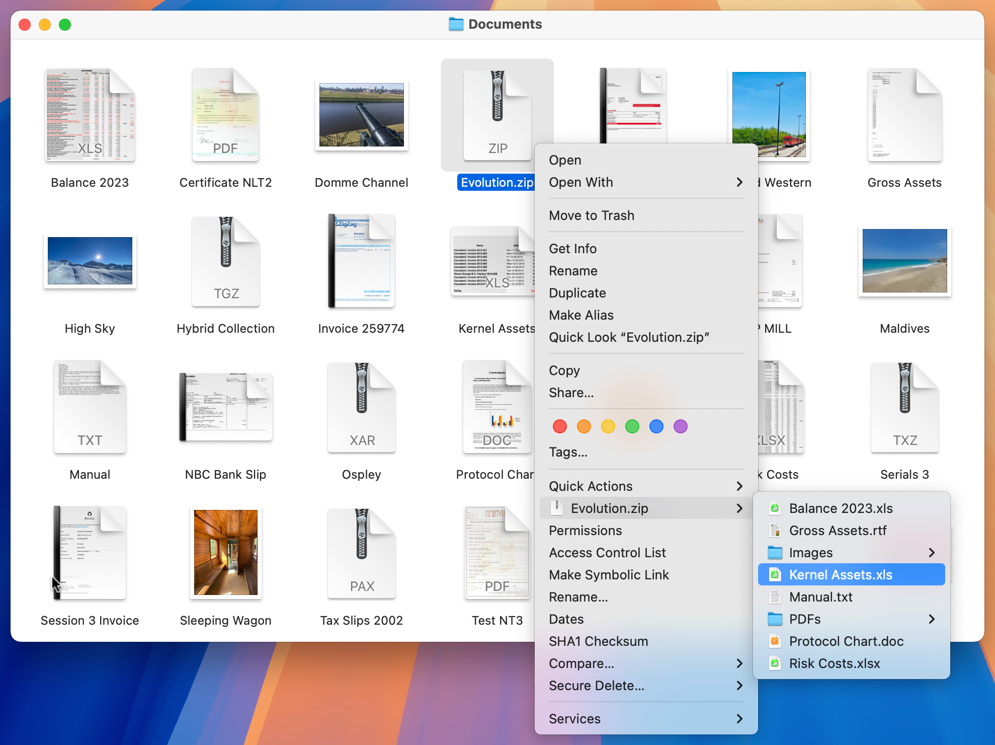Select the Balance 2023 XLS file icon
The image size is (995, 745).
point(90,115)
